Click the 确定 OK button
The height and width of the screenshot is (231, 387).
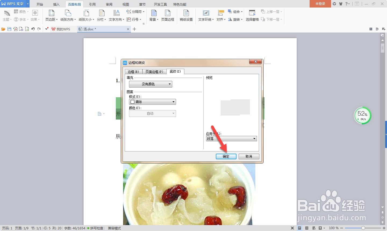coord(226,156)
